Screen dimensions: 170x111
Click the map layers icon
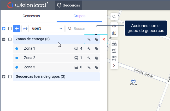pyautogui.click(x=114, y=33)
